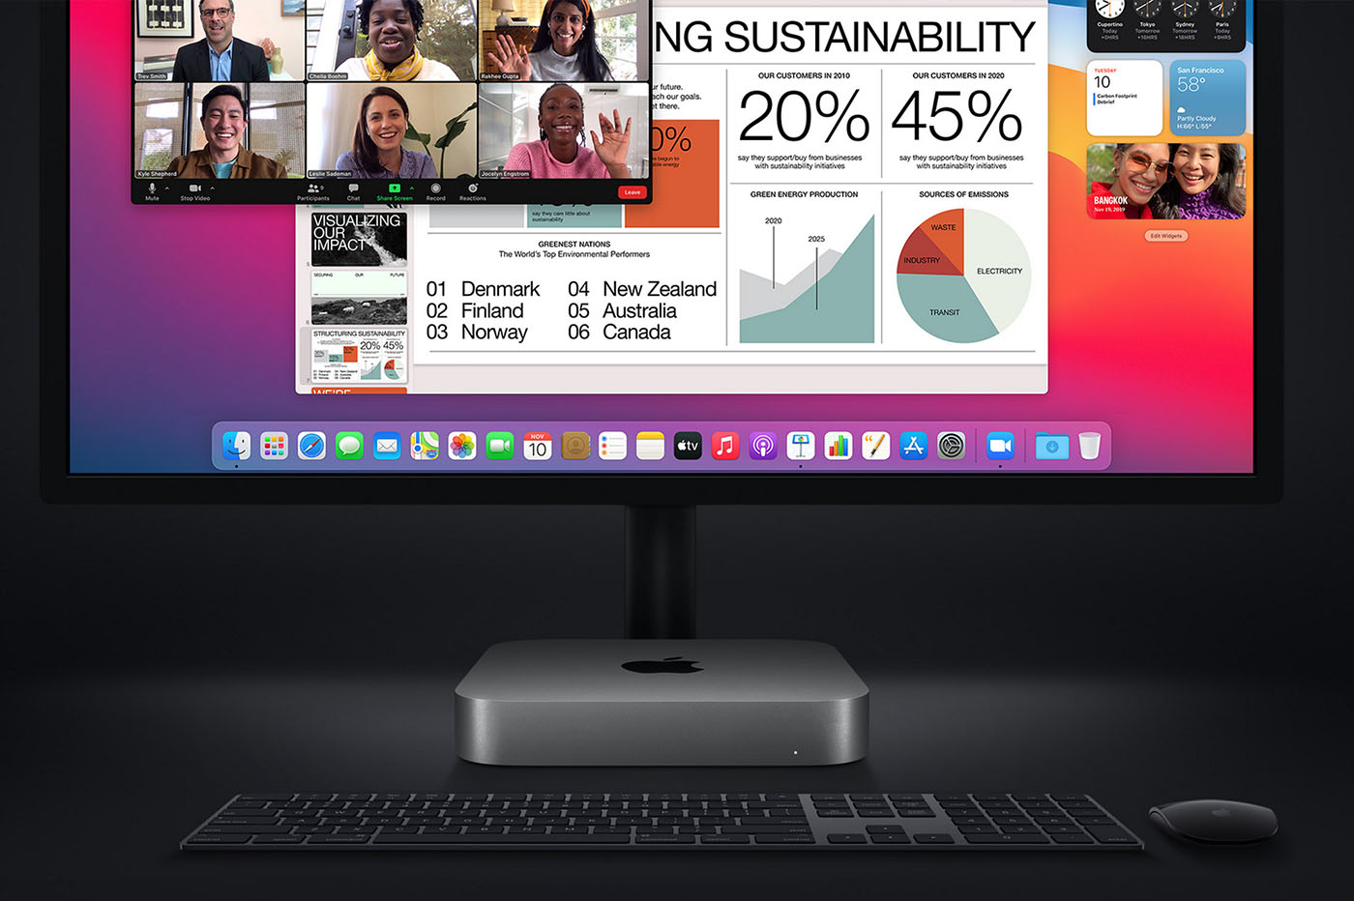Select the Structuring Sustainability slide thumbnail
Viewport: 1354px width, 901px height.
[x=359, y=356]
